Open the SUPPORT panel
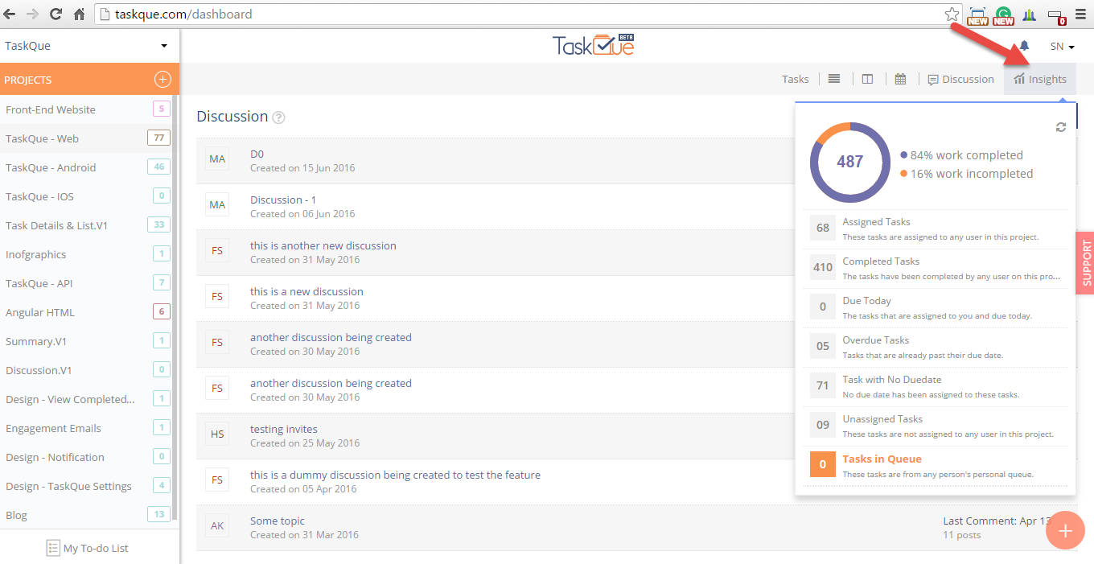This screenshot has height=564, width=1094. 1086,263
